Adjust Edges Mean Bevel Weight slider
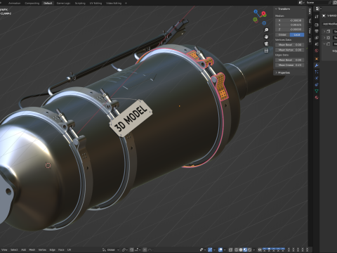The image size is (337, 253). (289, 60)
